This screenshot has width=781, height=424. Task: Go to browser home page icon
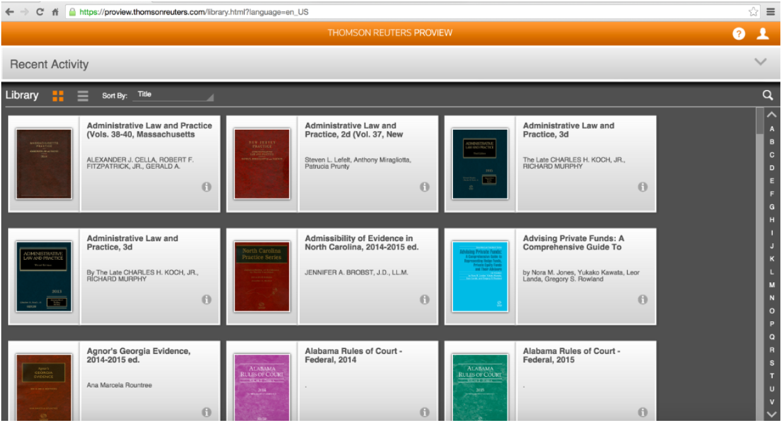click(56, 11)
